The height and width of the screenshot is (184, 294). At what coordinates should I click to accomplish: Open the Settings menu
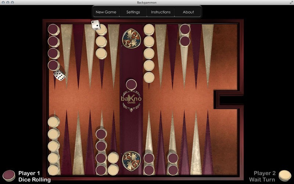pos(133,12)
